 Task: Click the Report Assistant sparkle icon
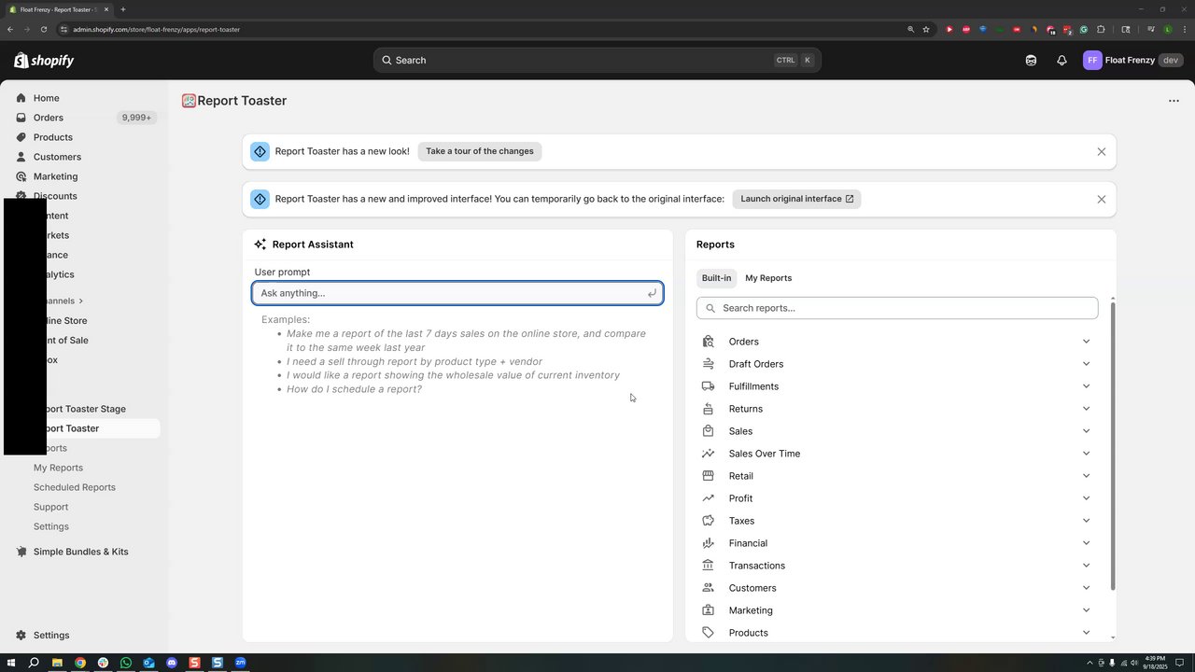tap(260, 245)
